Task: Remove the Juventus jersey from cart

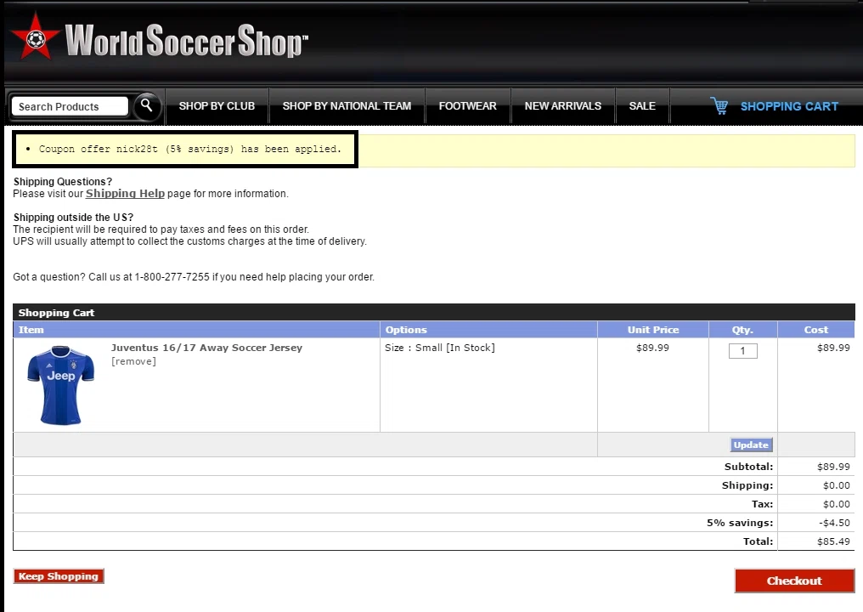Action: tap(133, 361)
